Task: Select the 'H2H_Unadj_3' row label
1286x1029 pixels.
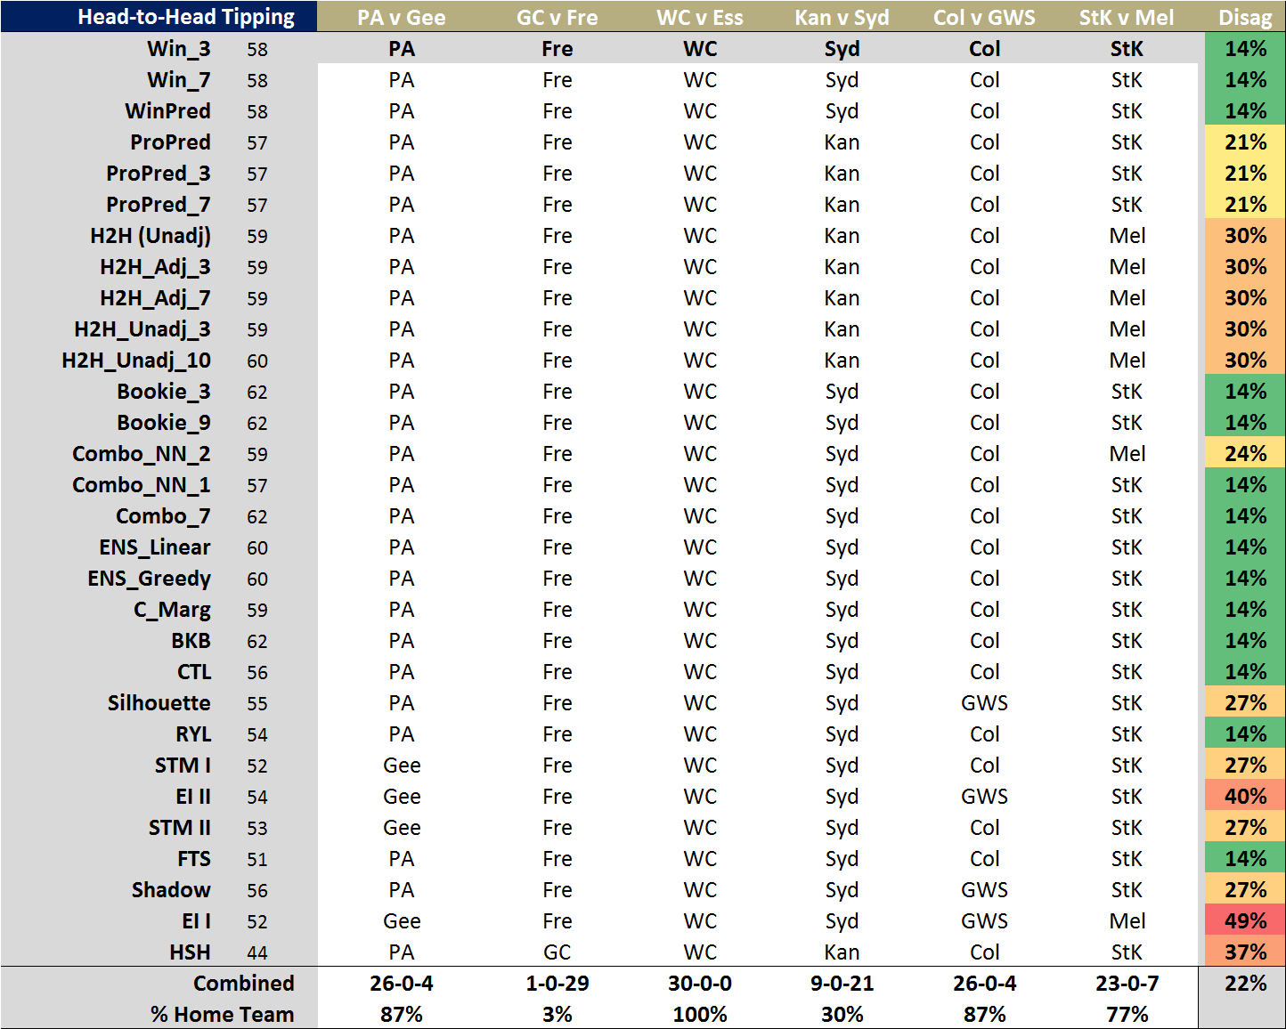Action: 142,329
